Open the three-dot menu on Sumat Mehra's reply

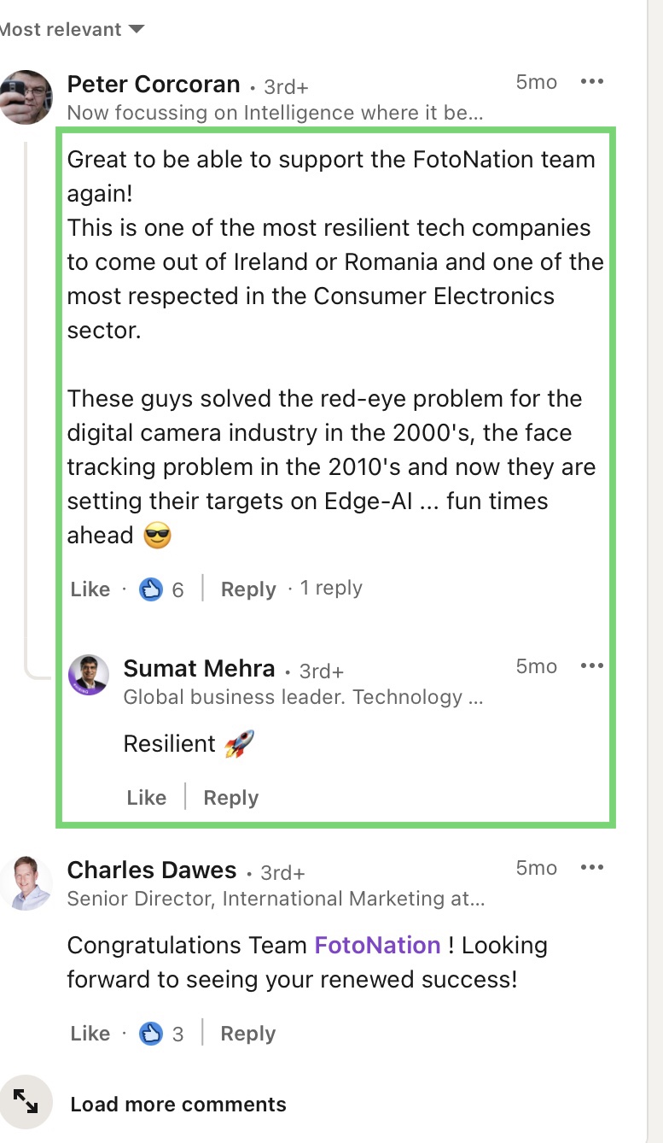click(x=591, y=666)
